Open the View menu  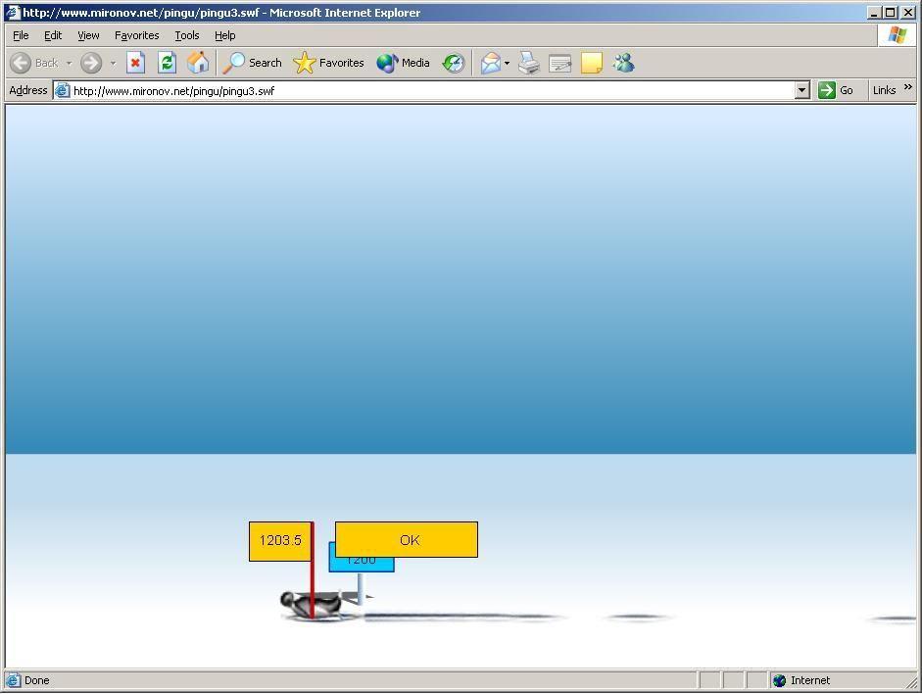pyautogui.click(x=88, y=35)
